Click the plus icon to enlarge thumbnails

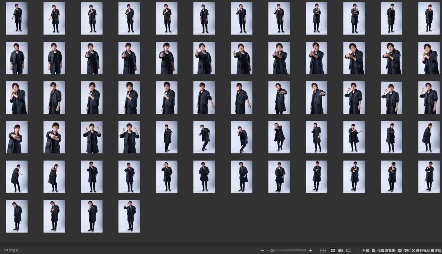click(x=310, y=250)
